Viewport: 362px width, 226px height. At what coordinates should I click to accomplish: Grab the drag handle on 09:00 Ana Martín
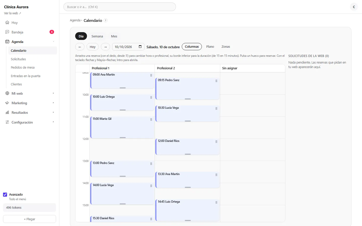click(151, 75)
